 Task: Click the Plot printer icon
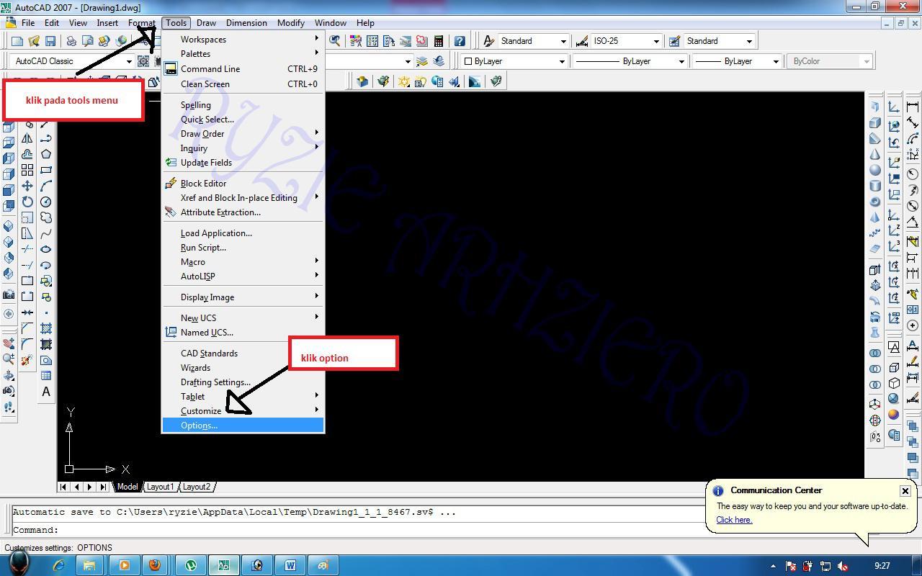(x=73, y=42)
